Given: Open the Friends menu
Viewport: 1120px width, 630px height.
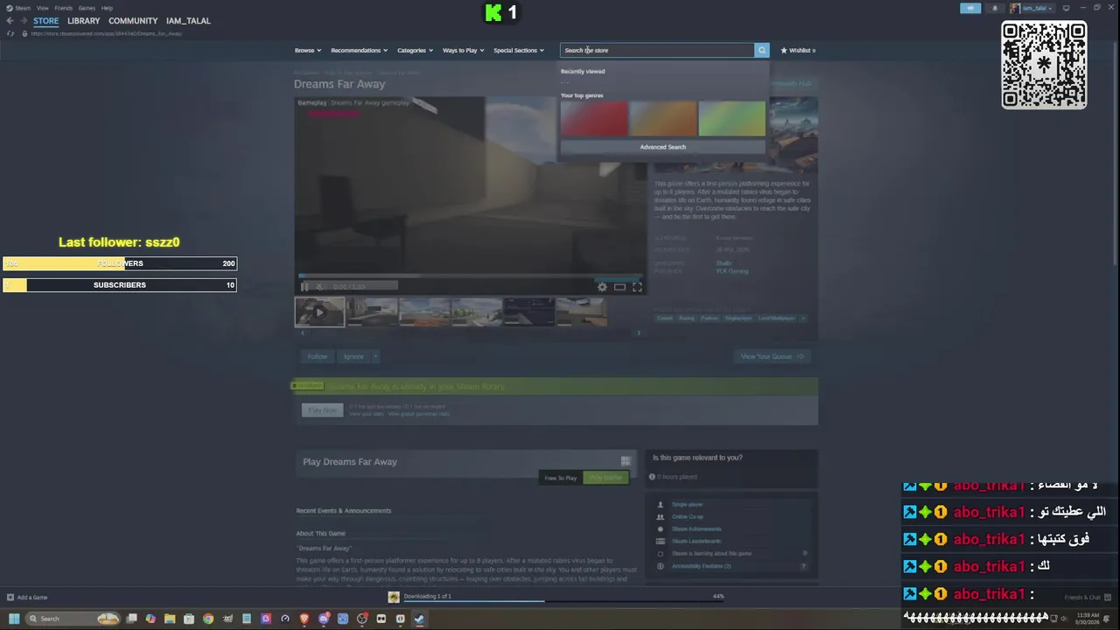Looking at the screenshot, I should 64,8.
